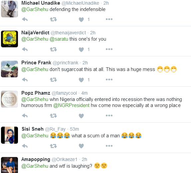The width and height of the screenshot is (191, 173).
Task: Retweet Michael Unadike's tweet
Action: coord(53,19)
